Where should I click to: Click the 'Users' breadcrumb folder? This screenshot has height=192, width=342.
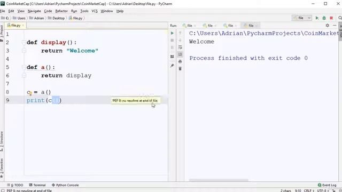click(19, 18)
